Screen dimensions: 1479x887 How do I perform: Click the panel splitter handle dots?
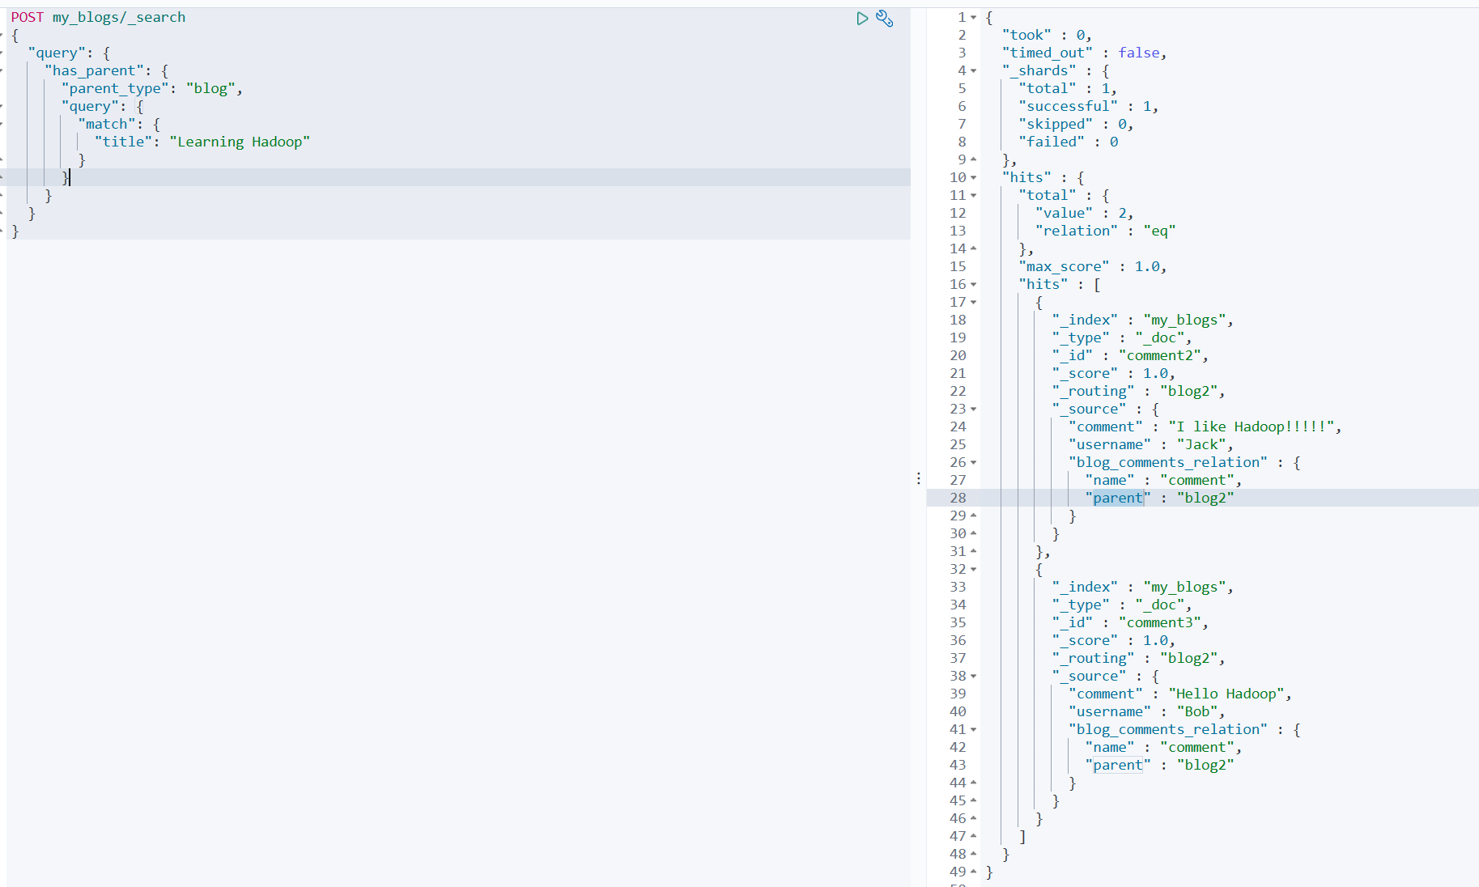tap(919, 478)
